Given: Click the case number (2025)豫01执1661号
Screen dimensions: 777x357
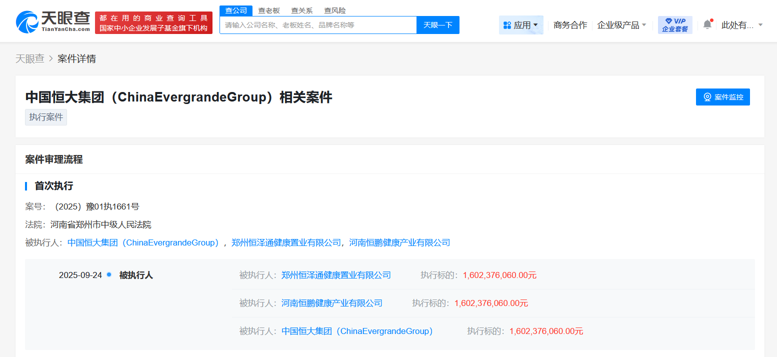Looking at the screenshot, I should point(96,206).
